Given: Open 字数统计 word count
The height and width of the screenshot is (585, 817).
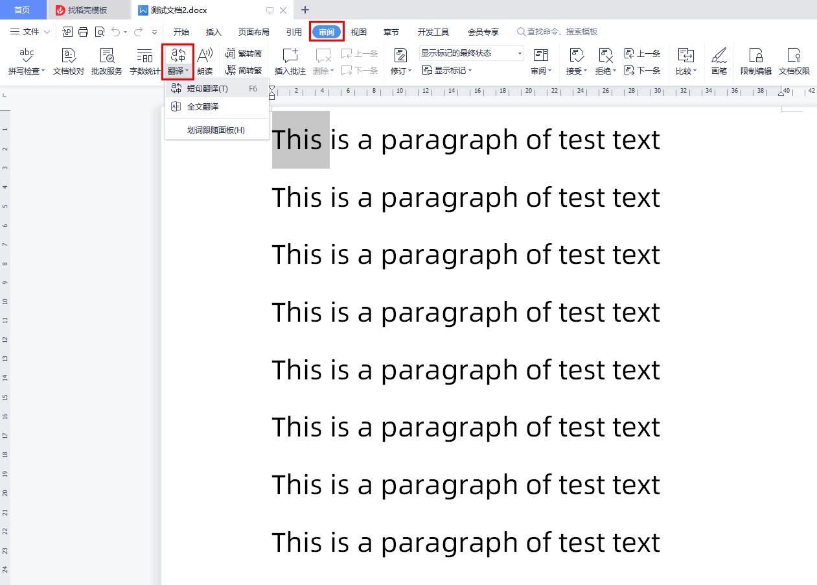Looking at the screenshot, I should [144, 62].
